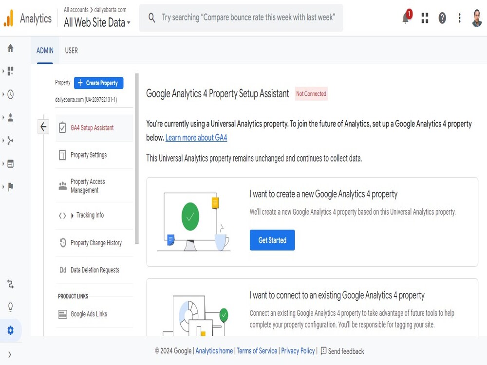Open the Analytics home footer link
Viewport: 487px width, 365px height.
click(x=214, y=351)
